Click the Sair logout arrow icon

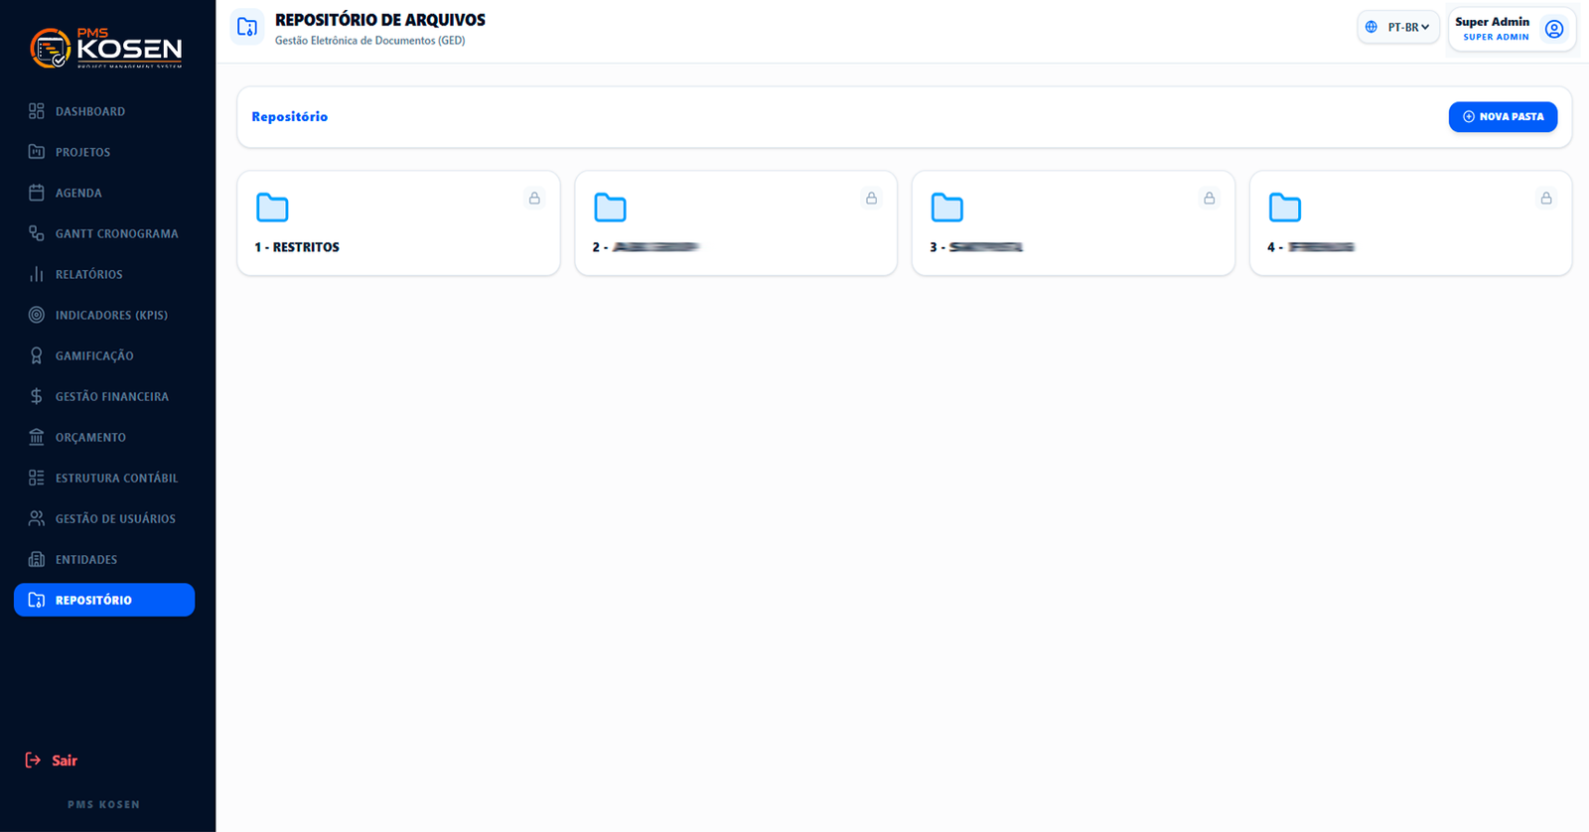pyautogui.click(x=33, y=761)
